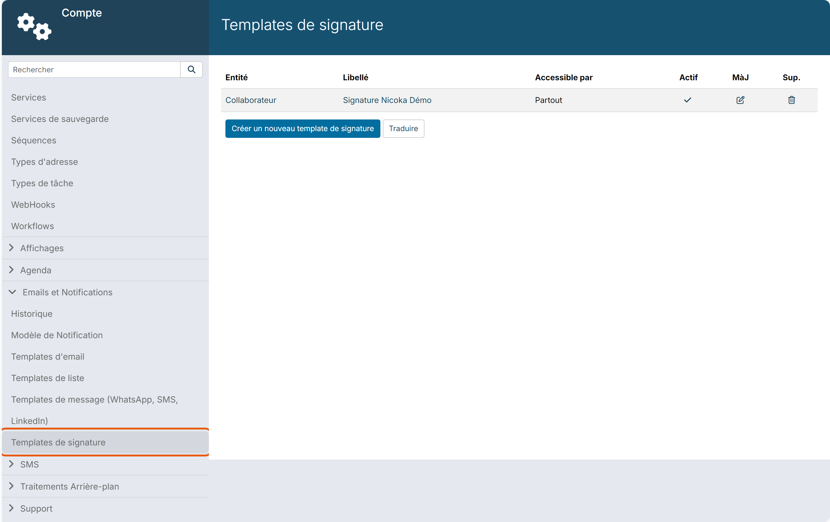This screenshot has height=522, width=830.
Task: Delete Signature Nicoka Démo with trash icon
Action: coord(791,100)
